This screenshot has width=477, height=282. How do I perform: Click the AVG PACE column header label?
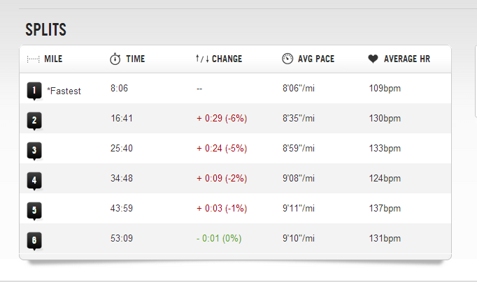316,59
